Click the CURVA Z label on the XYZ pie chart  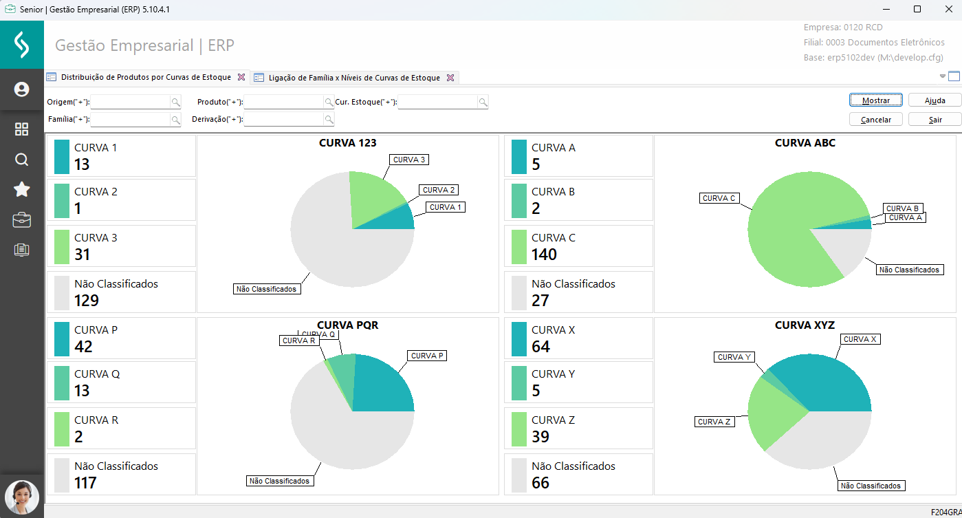714,422
